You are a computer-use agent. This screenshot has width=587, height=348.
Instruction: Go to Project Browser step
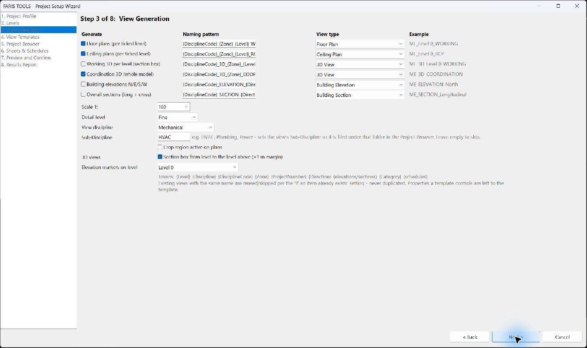[38, 44]
